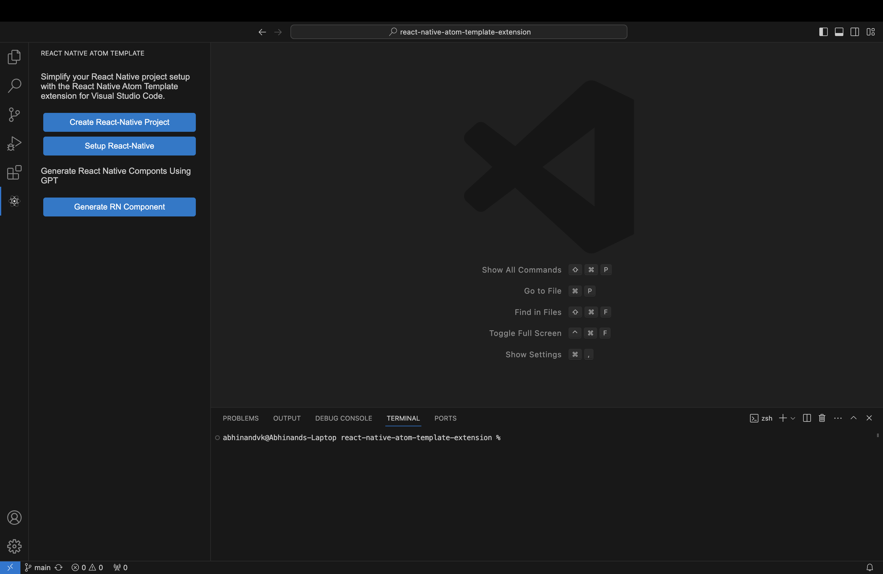Screen dimensions: 883x574
Task: Focus the zsh terminal prompt line
Action: (x=361, y=437)
